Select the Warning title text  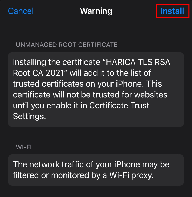point(96,11)
